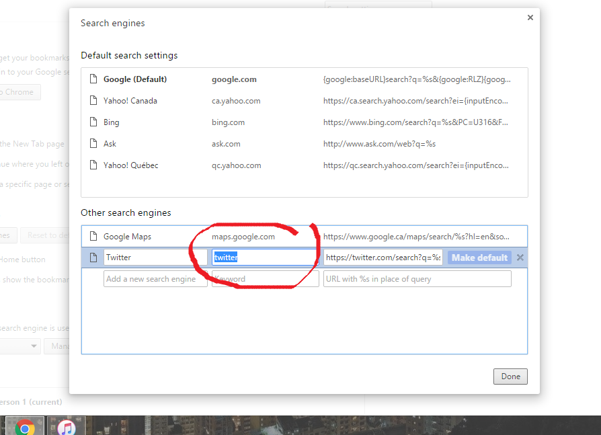The width and height of the screenshot is (601, 435).
Task: Click the ca.search.yahoo.com URL
Action: [416, 101]
